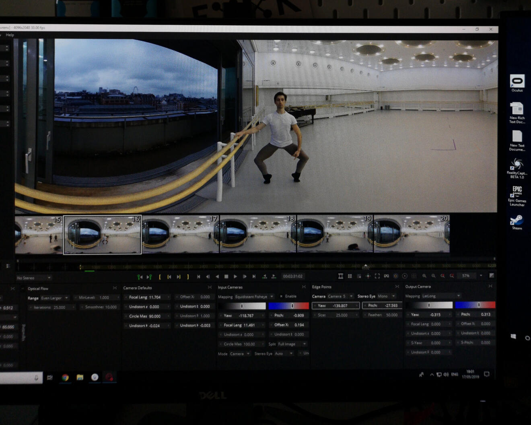Image resolution: width=531 pixels, height=425 pixels.
Task: Open the Even Larger range dropdown
Action: [x=54, y=298]
